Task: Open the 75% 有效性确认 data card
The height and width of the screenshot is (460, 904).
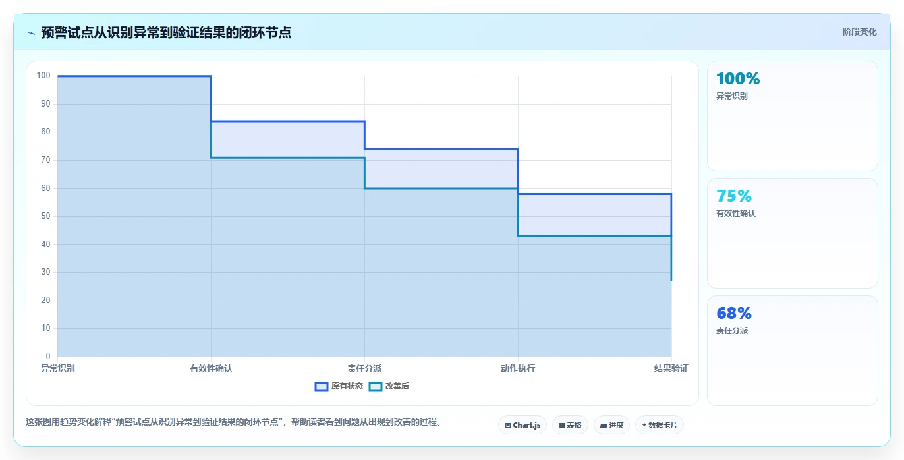Action: 792,233
